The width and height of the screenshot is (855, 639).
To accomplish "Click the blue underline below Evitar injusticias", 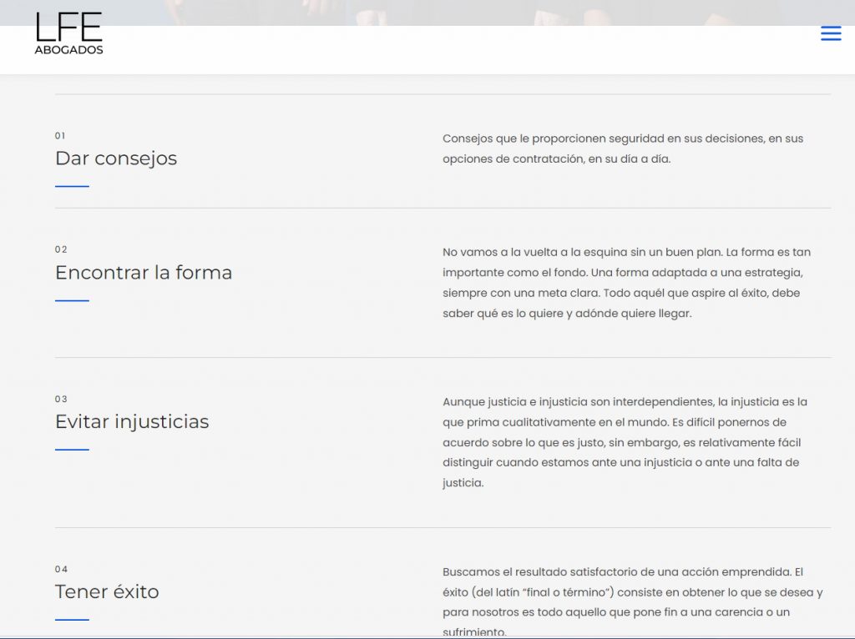I will coord(72,450).
